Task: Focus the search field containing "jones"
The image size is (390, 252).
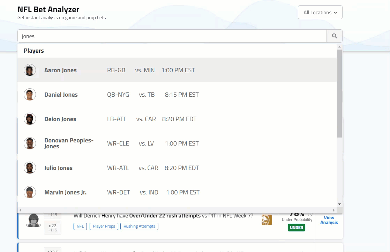Action: click(x=172, y=36)
